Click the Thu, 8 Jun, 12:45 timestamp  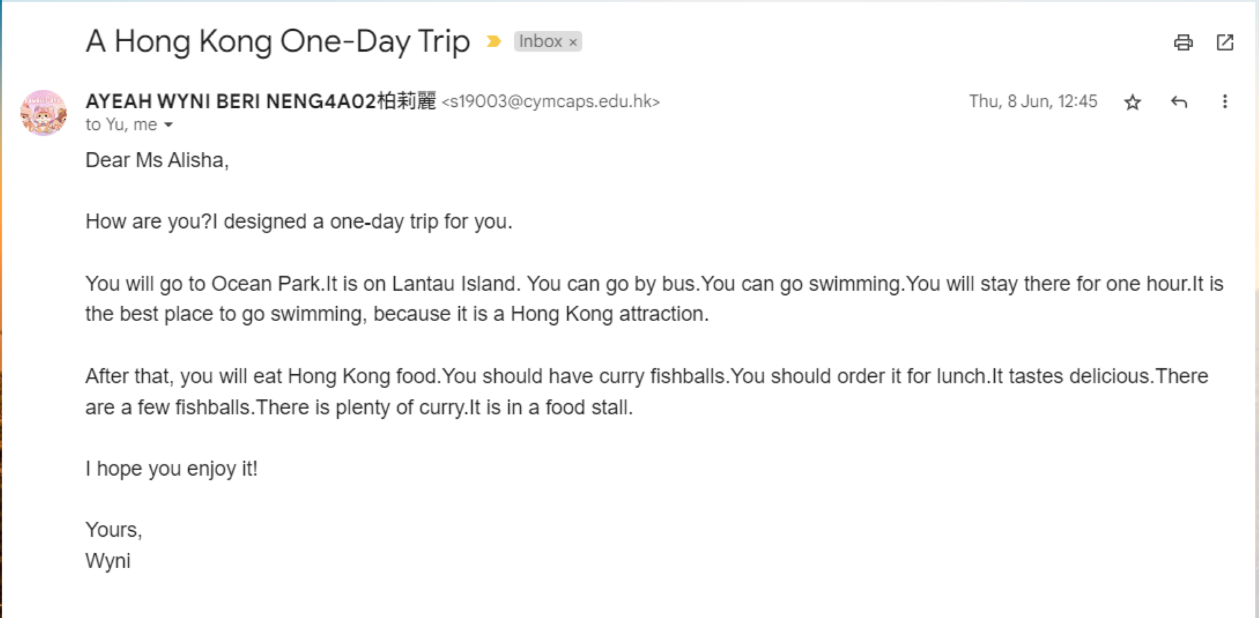(1033, 102)
